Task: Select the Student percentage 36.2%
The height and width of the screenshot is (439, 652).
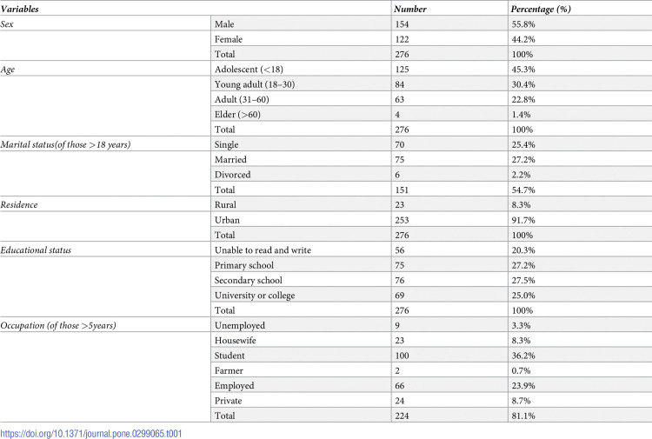Action: click(x=523, y=356)
